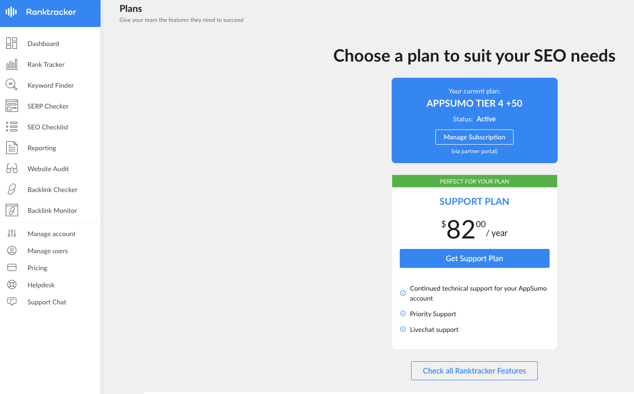The image size is (634, 394).
Task: Open the Manage users entry
Action: (47, 250)
